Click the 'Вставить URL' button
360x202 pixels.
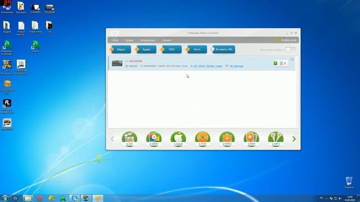223,49
